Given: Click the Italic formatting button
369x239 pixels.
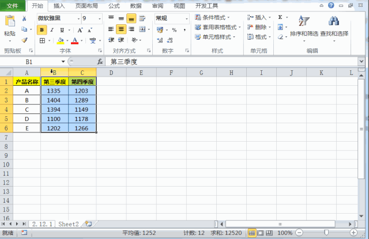Looking at the screenshot, I should click(52, 30).
